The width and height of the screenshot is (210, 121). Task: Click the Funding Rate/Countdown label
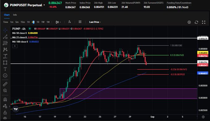click(x=179, y=3)
